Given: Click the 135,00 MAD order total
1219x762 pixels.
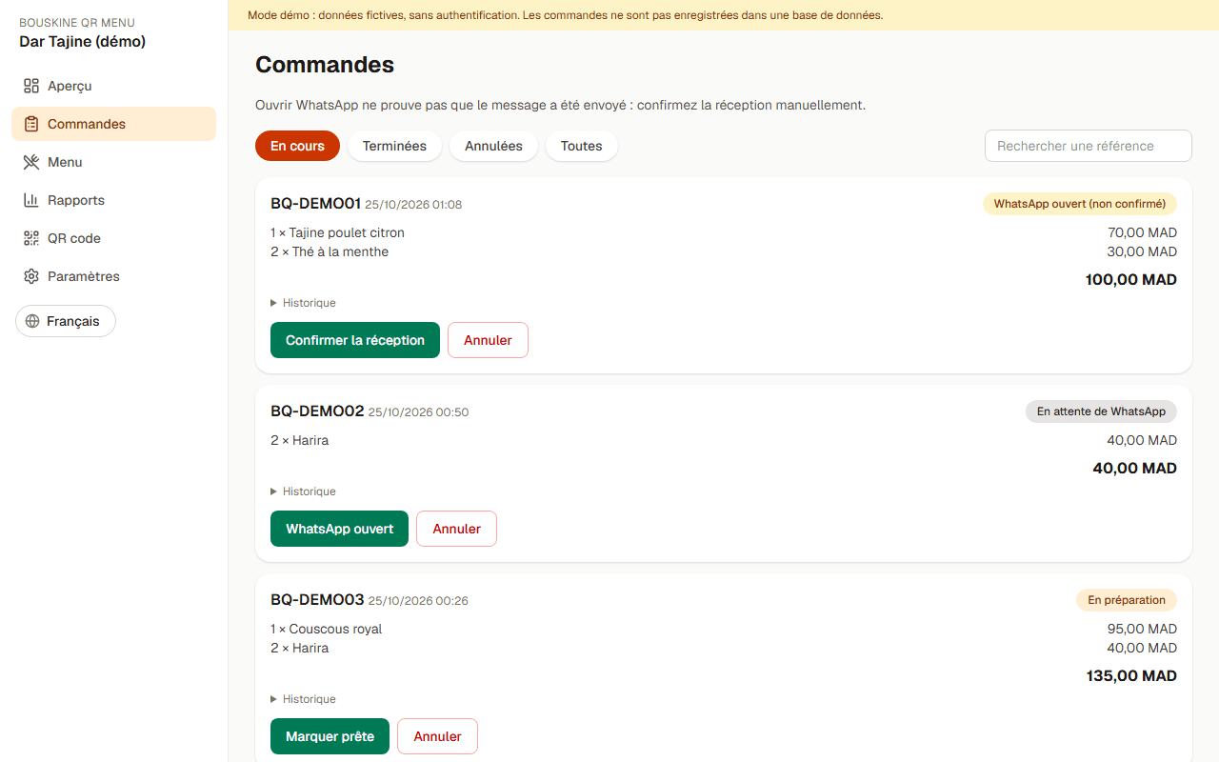Looking at the screenshot, I should (x=1131, y=676).
